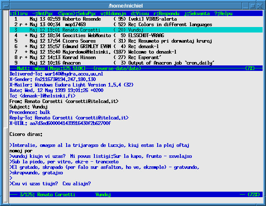Click d:Visxu delete shortcut
This screenshot has width=266, height=206.
[140, 14]
